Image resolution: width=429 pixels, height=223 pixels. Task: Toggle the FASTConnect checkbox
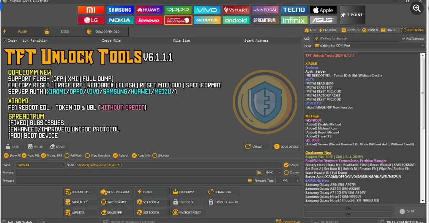413,39
